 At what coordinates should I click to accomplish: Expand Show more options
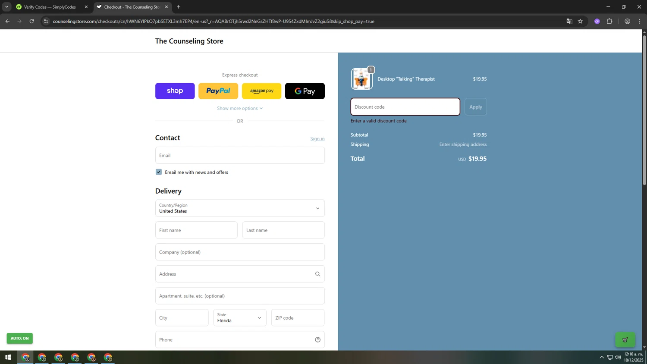[x=240, y=108]
